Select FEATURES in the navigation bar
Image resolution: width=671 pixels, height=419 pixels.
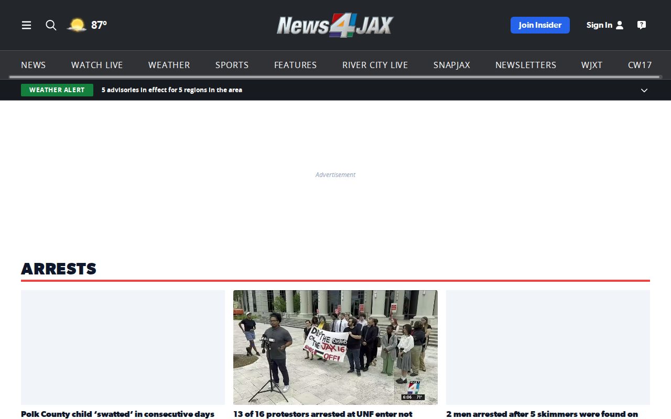(x=295, y=65)
